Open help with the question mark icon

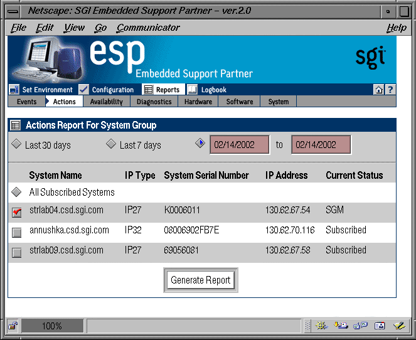tap(390, 90)
